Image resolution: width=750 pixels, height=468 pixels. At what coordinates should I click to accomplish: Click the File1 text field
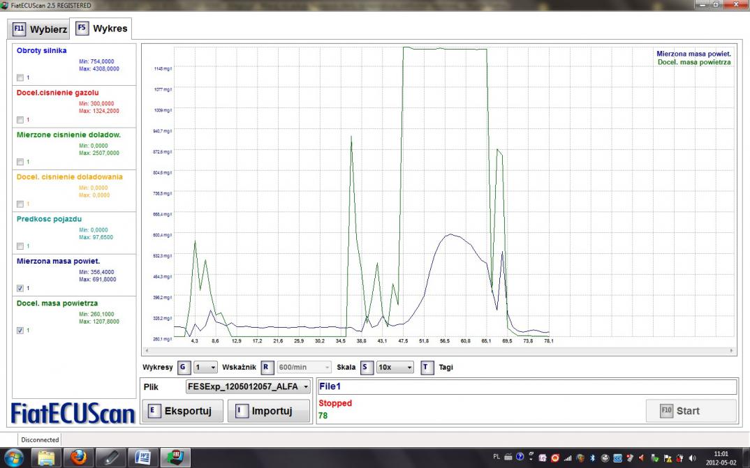pyautogui.click(x=527, y=387)
